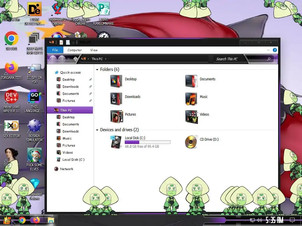Select pinned Desktop under Quick access

click(x=66, y=79)
